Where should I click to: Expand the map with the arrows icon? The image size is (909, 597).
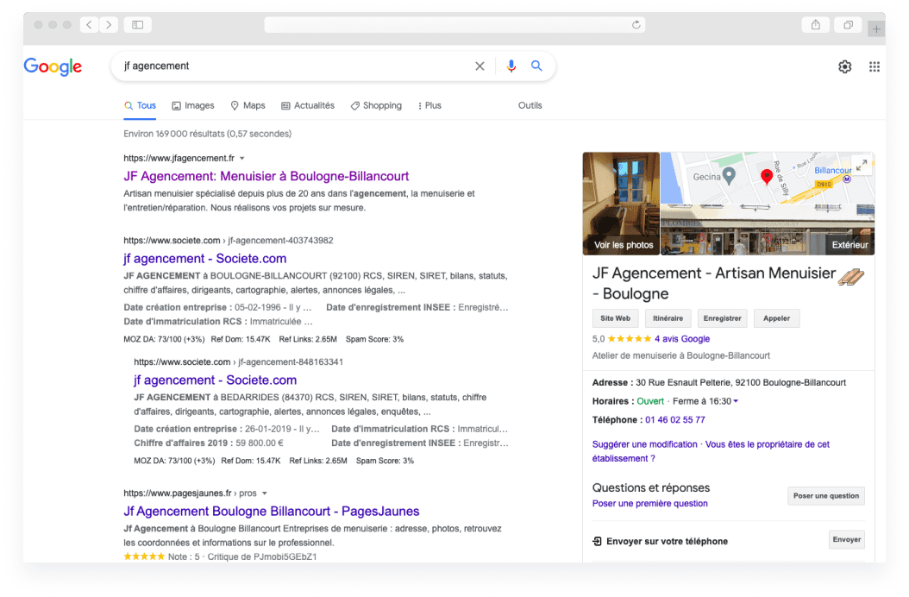click(x=862, y=165)
